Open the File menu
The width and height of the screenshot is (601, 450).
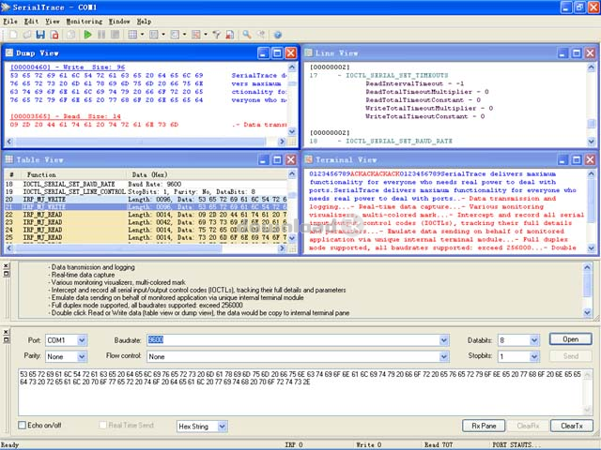(x=10, y=22)
